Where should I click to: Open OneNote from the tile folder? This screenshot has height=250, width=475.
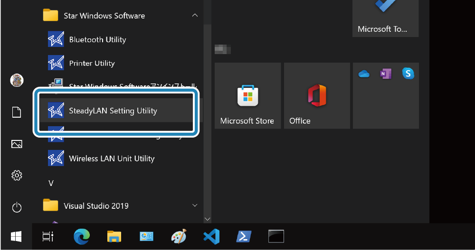(x=386, y=74)
